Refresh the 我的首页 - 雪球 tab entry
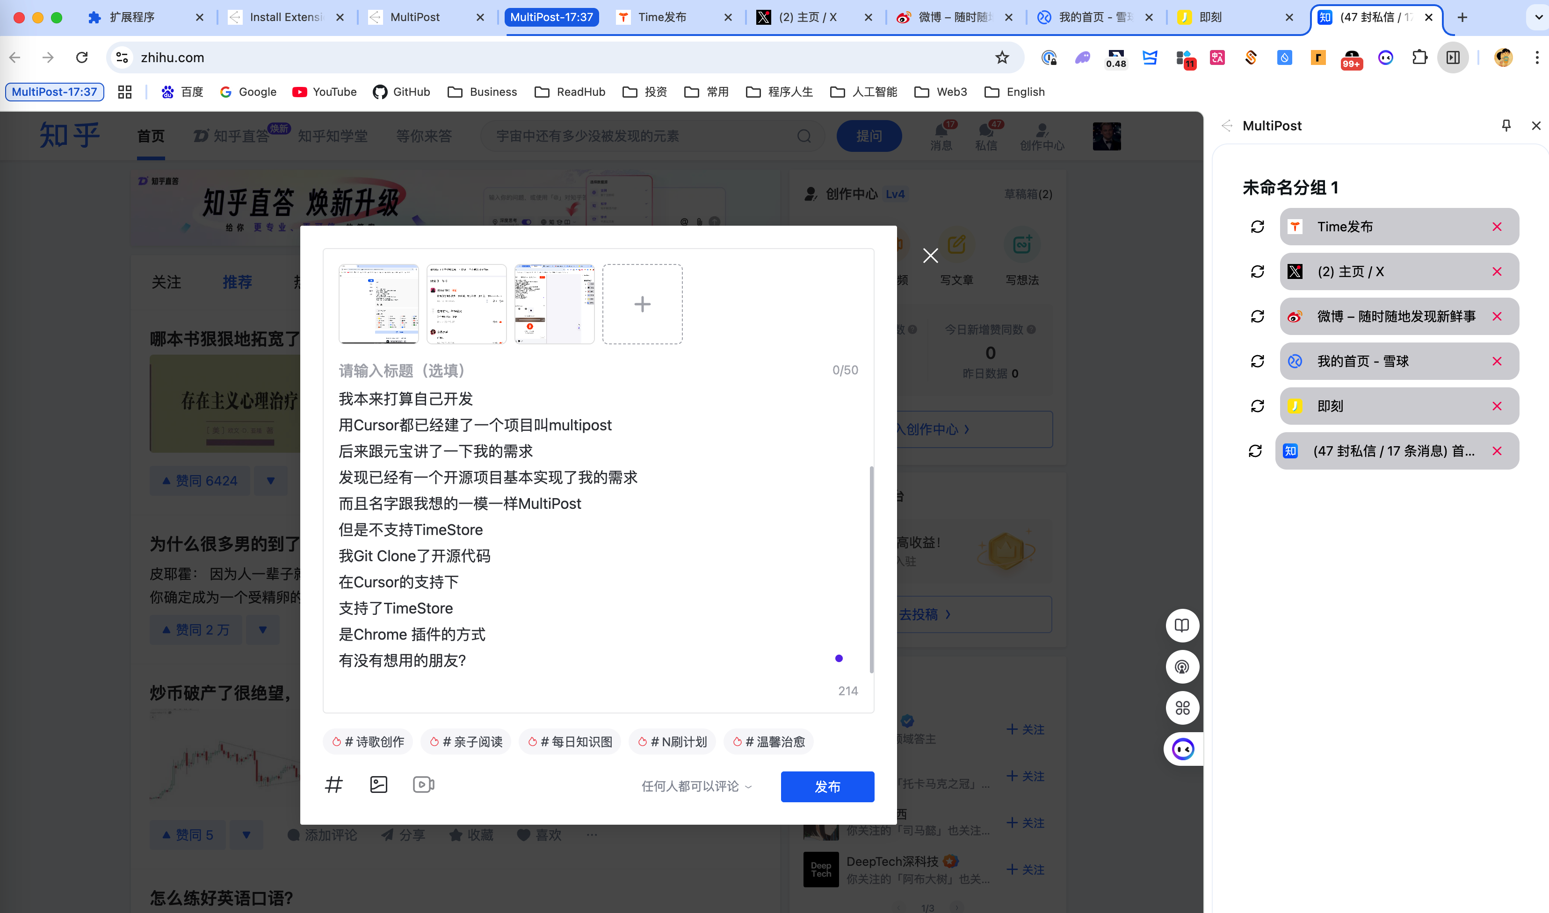The image size is (1549, 913). (x=1257, y=361)
